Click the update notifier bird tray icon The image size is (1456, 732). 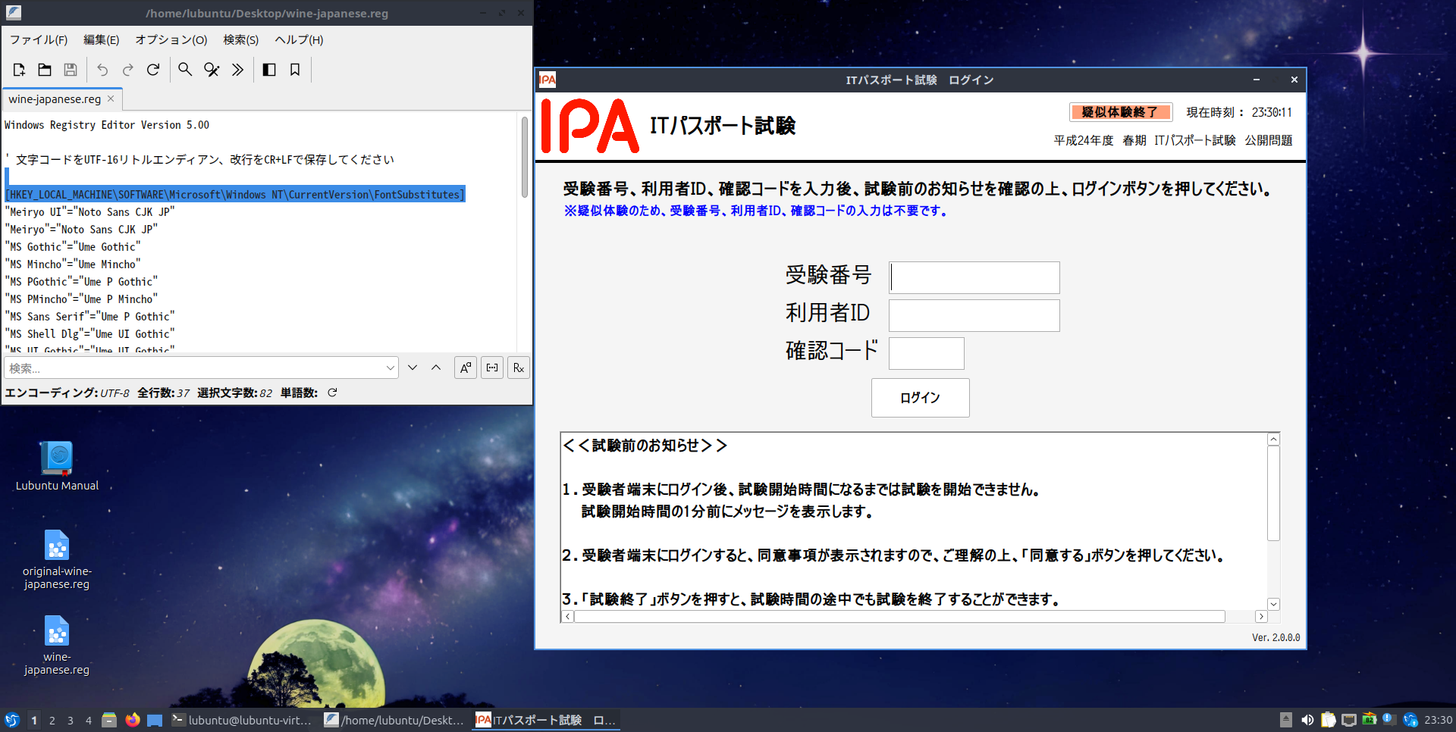[x=1410, y=720]
